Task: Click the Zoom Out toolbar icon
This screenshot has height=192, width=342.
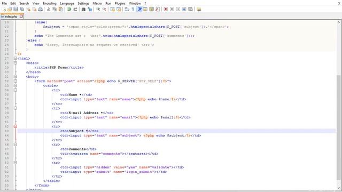Action: point(104,9)
